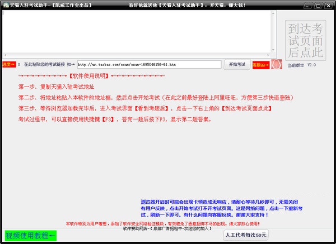Click the red 本软件特别为用户着想 notice line
Viewport: 336px width, 244px height.
tap(163, 224)
